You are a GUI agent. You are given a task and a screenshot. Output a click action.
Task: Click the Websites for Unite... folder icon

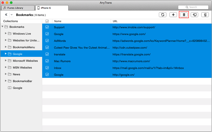click(10, 40)
